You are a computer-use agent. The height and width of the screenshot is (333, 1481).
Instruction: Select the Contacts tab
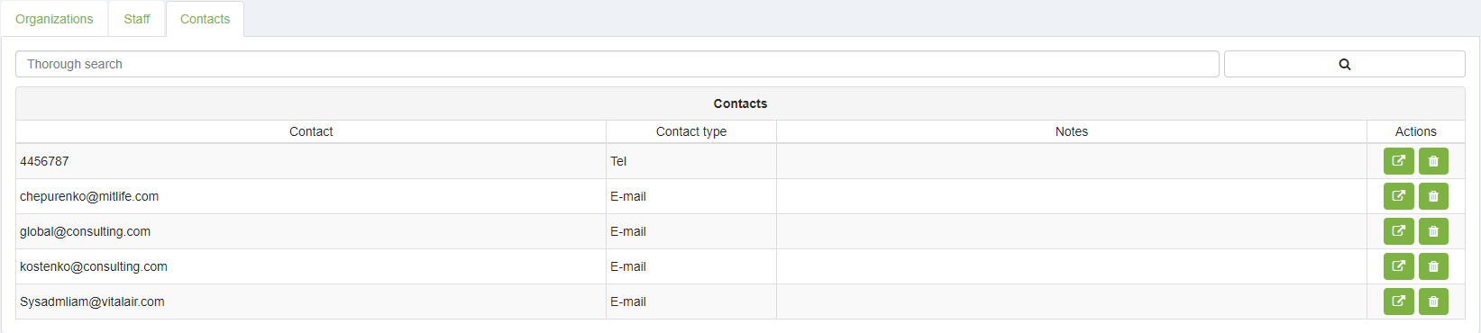[x=205, y=19]
